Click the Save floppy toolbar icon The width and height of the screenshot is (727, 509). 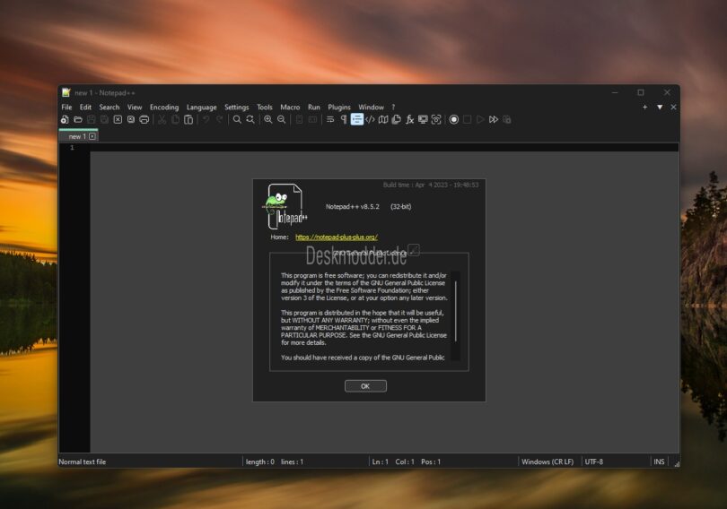tap(92, 119)
